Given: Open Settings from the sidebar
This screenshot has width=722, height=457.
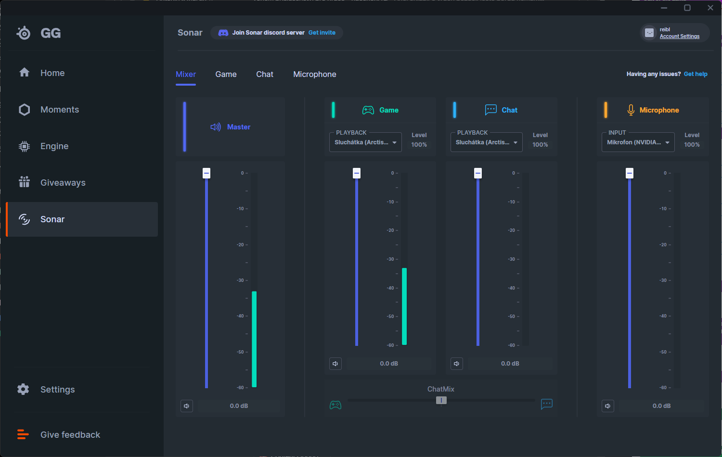Looking at the screenshot, I should coord(82,390).
